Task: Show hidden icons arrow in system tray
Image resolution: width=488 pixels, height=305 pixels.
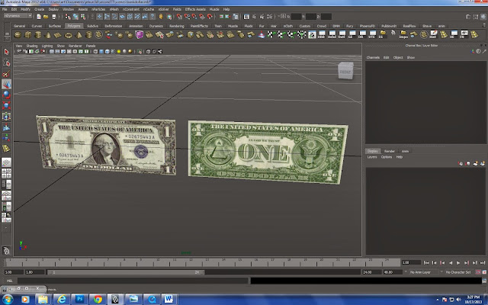Action: coord(437,300)
